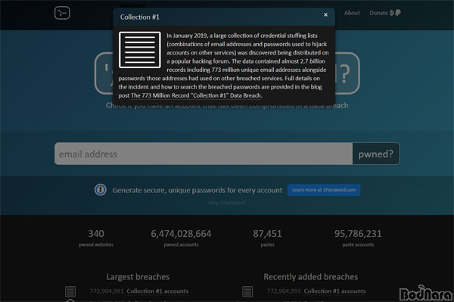Click list icon beside Largest breaches Collection #1
The image size is (454, 302).
click(70, 291)
